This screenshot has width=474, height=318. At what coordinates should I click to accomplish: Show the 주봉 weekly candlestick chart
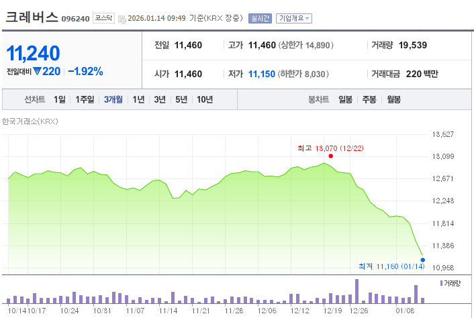tap(369, 99)
